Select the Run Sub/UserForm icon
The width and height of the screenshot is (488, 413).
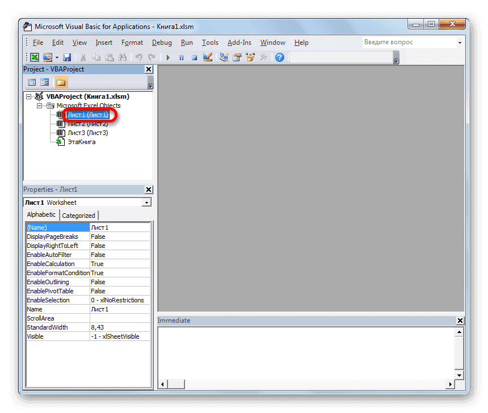(167, 57)
